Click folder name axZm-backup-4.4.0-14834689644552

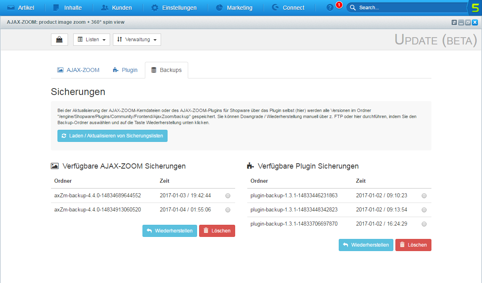click(x=98, y=196)
